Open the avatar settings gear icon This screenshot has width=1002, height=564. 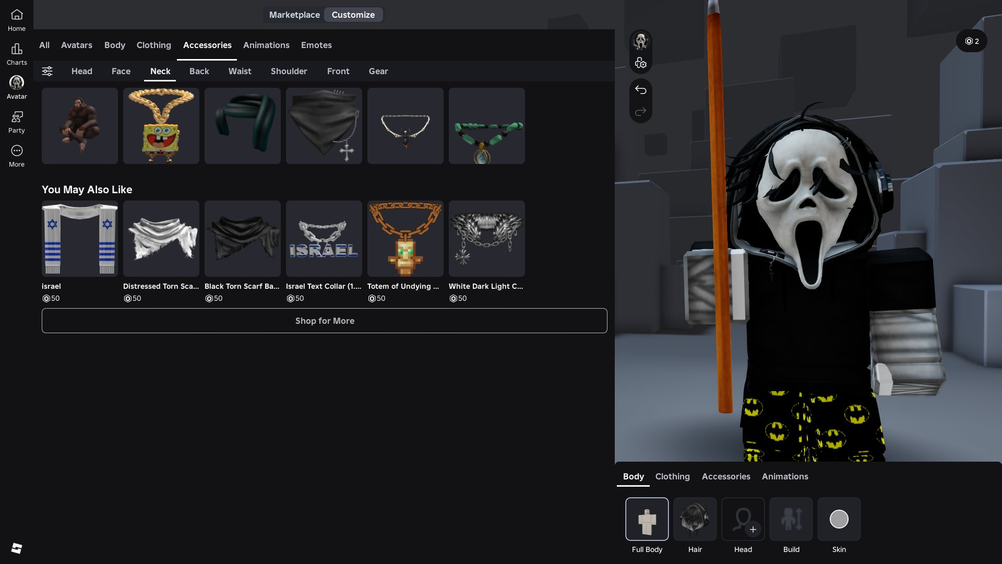641,63
